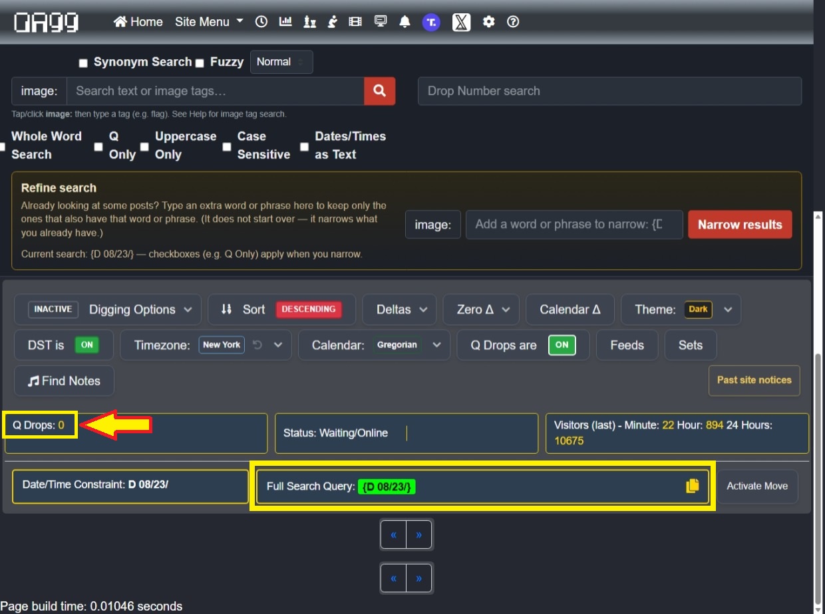Click the lower next page » button
Viewport: 825px width, 614px height.
[419, 579]
